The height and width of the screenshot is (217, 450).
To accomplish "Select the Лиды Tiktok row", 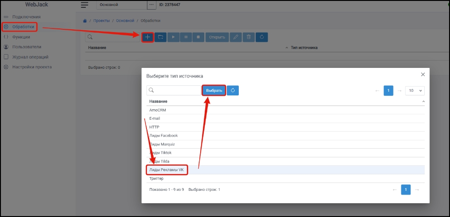I will 286,153.
